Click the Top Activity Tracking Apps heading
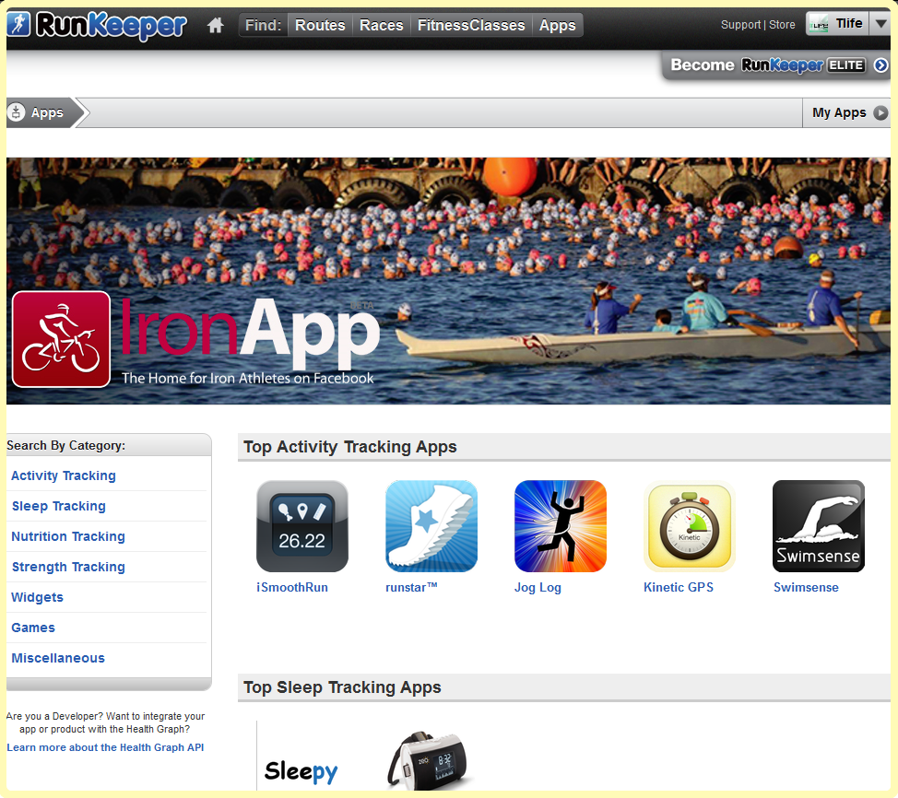 (350, 447)
